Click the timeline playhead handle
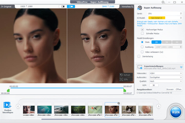Image resolution: width=185 pixels, height=123 pixels. click(x=10, y=88)
